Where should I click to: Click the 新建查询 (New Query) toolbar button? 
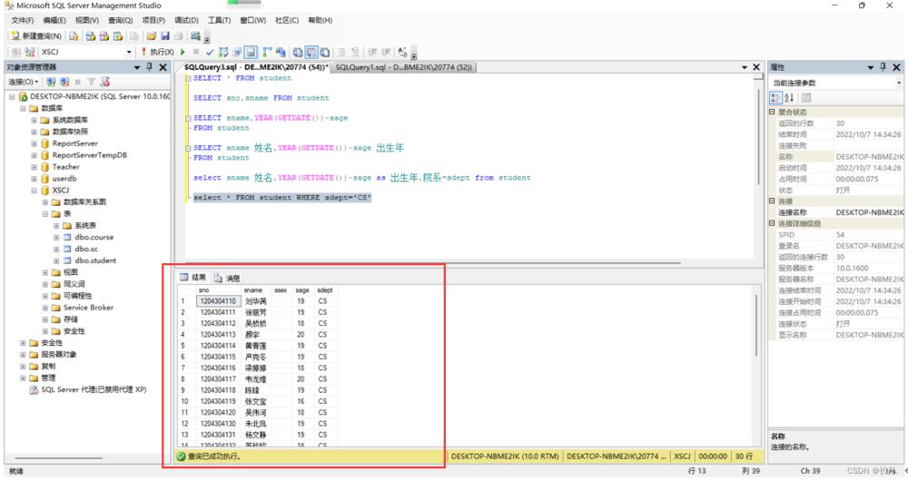[36, 36]
